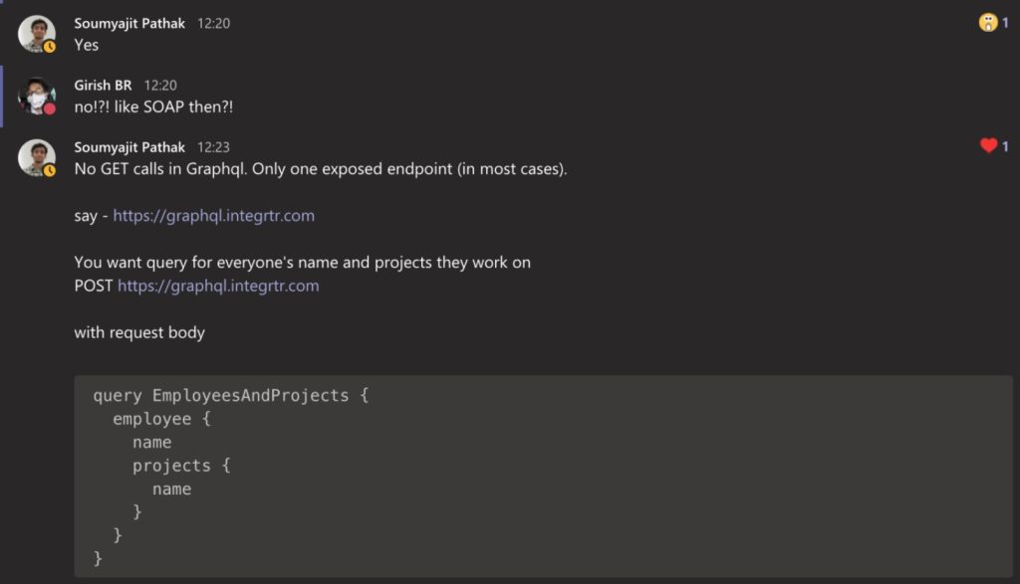This screenshot has height=584, width=1020.
Task: Click the away clock badge on 12:23 avatar
Action: pos(50,170)
